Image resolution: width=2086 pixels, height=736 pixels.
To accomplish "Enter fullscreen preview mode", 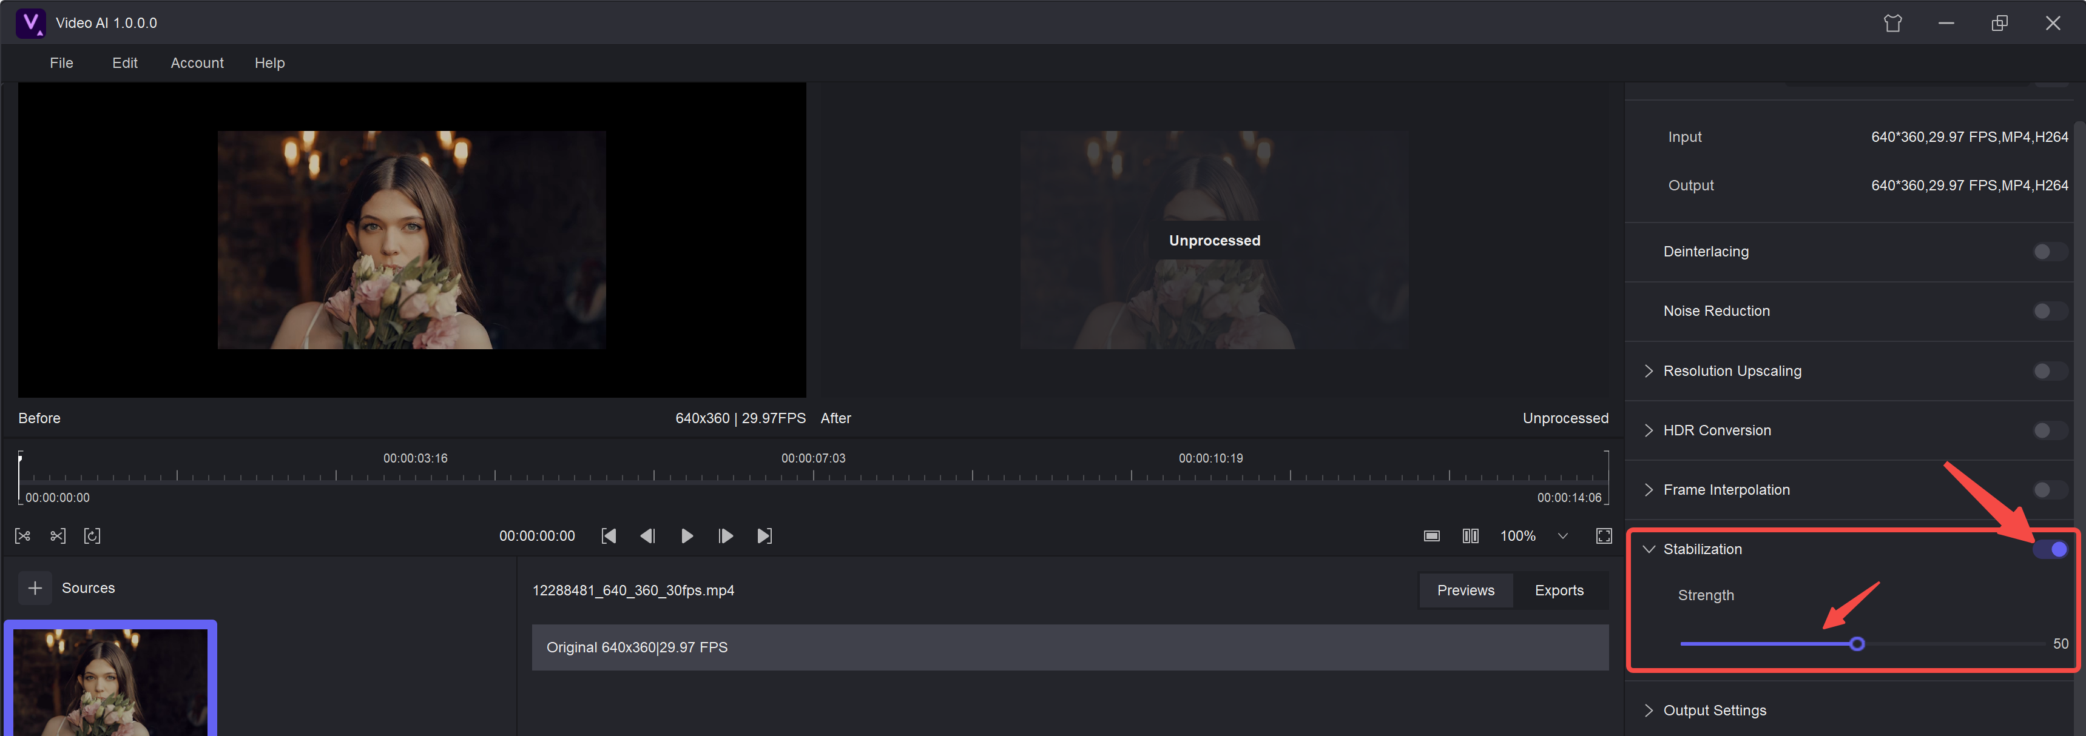I will 1604,536.
